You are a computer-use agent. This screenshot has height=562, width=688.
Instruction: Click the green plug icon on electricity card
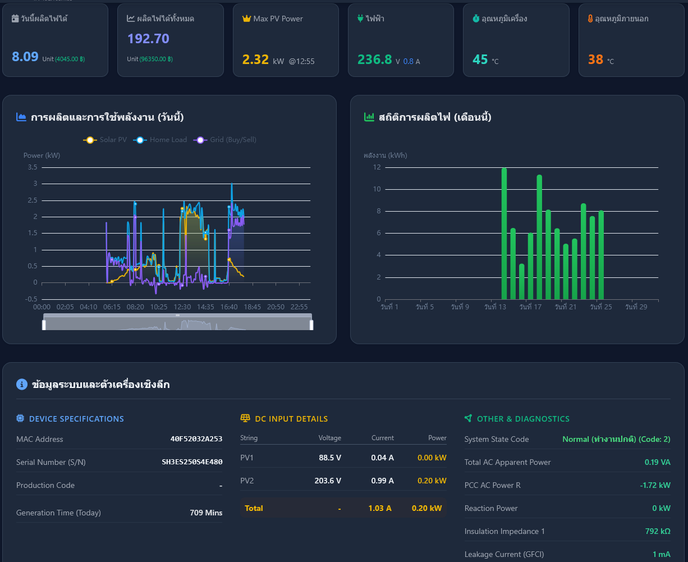(x=360, y=19)
